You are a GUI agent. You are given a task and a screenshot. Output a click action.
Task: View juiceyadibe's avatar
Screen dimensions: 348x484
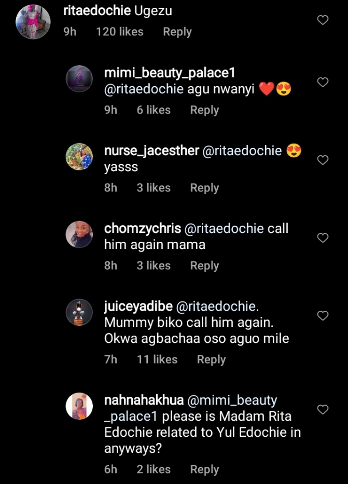point(79,313)
